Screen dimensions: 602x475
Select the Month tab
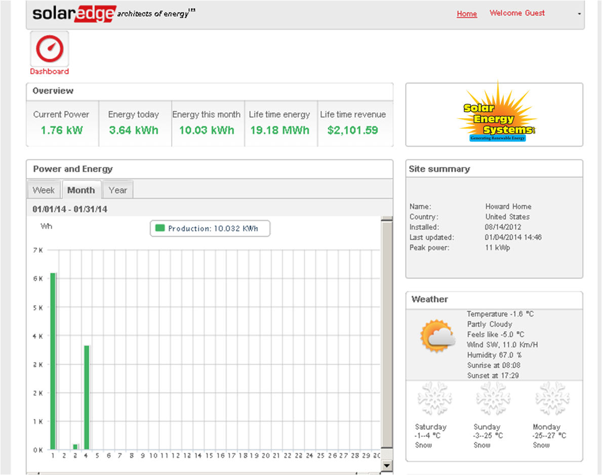pos(81,190)
